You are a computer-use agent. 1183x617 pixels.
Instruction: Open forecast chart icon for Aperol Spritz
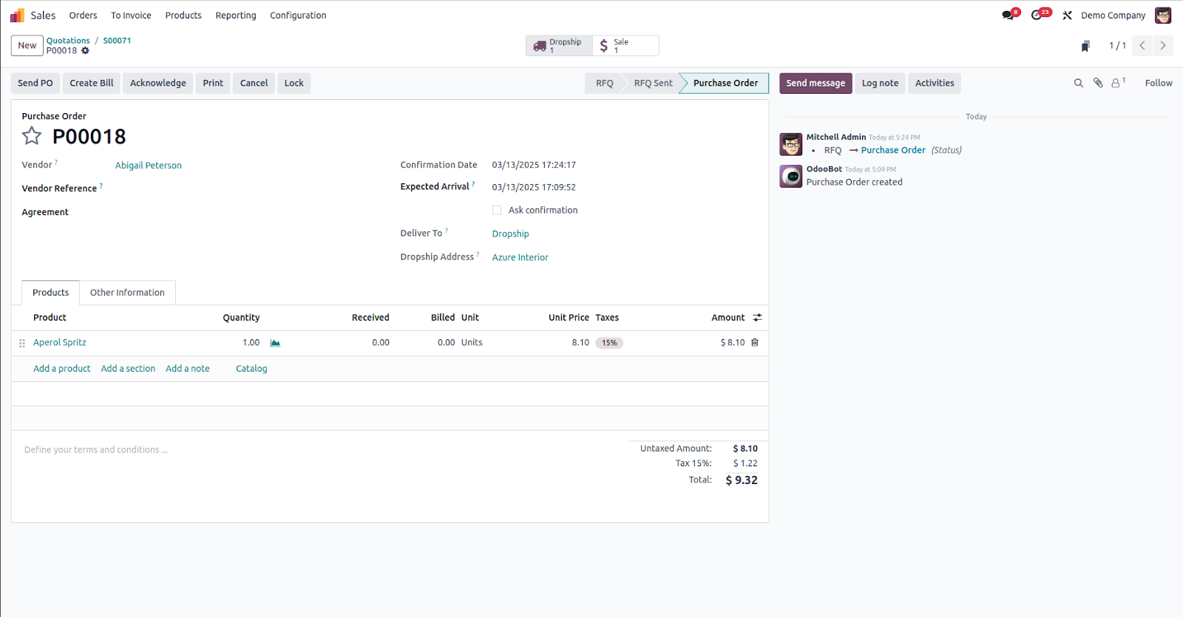pyautogui.click(x=275, y=343)
